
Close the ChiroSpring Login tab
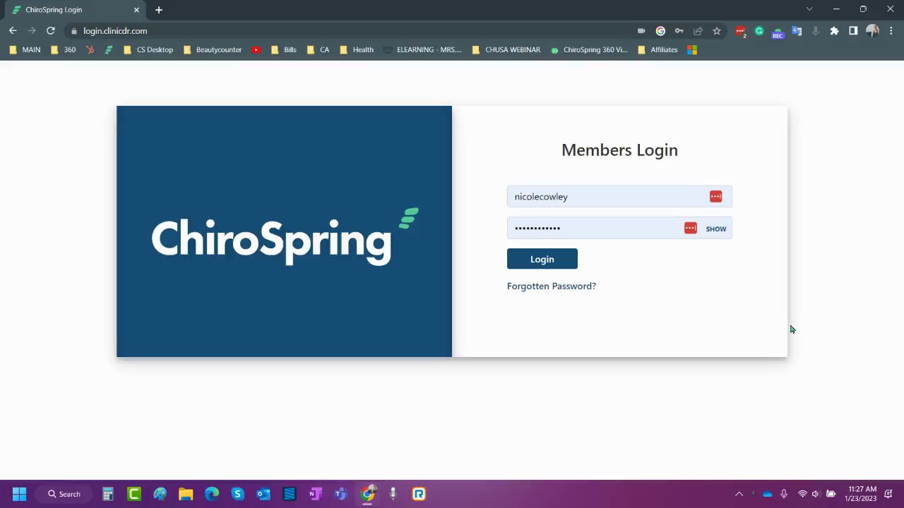tap(136, 10)
